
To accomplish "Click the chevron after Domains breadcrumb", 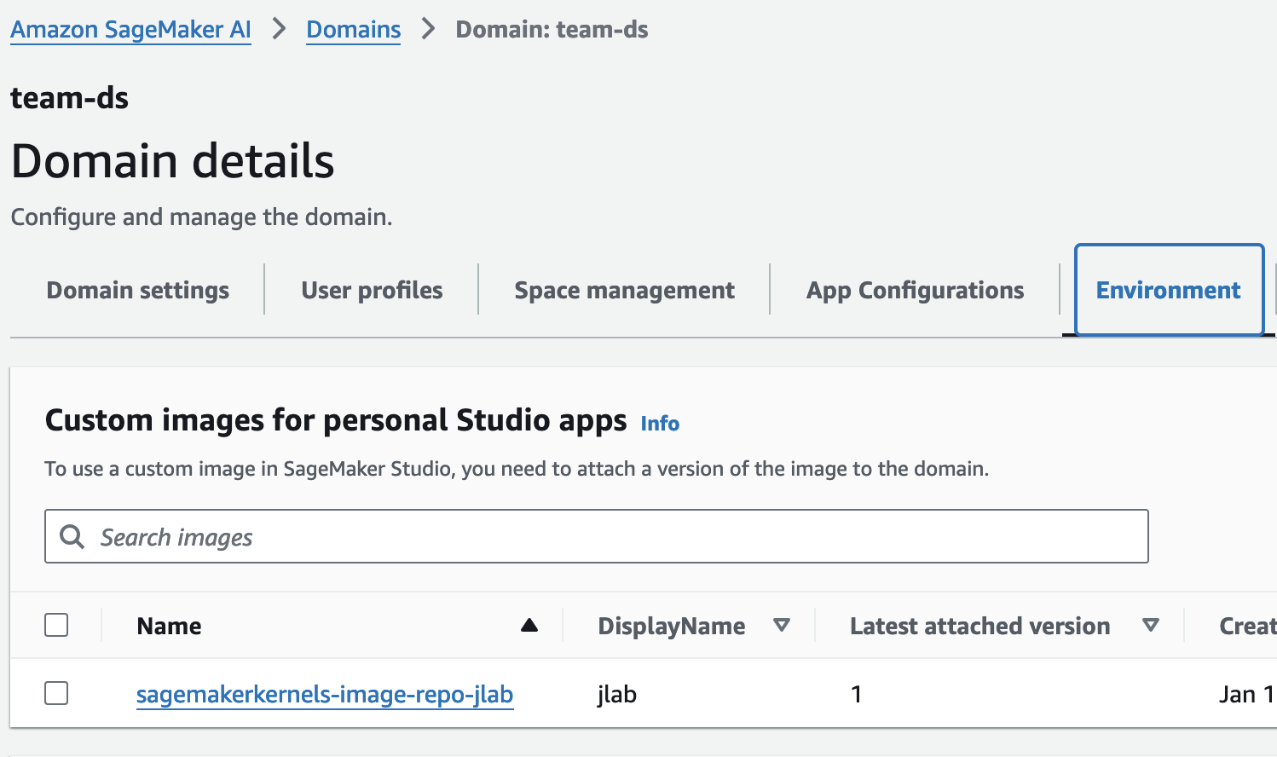I will (x=428, y=29).
